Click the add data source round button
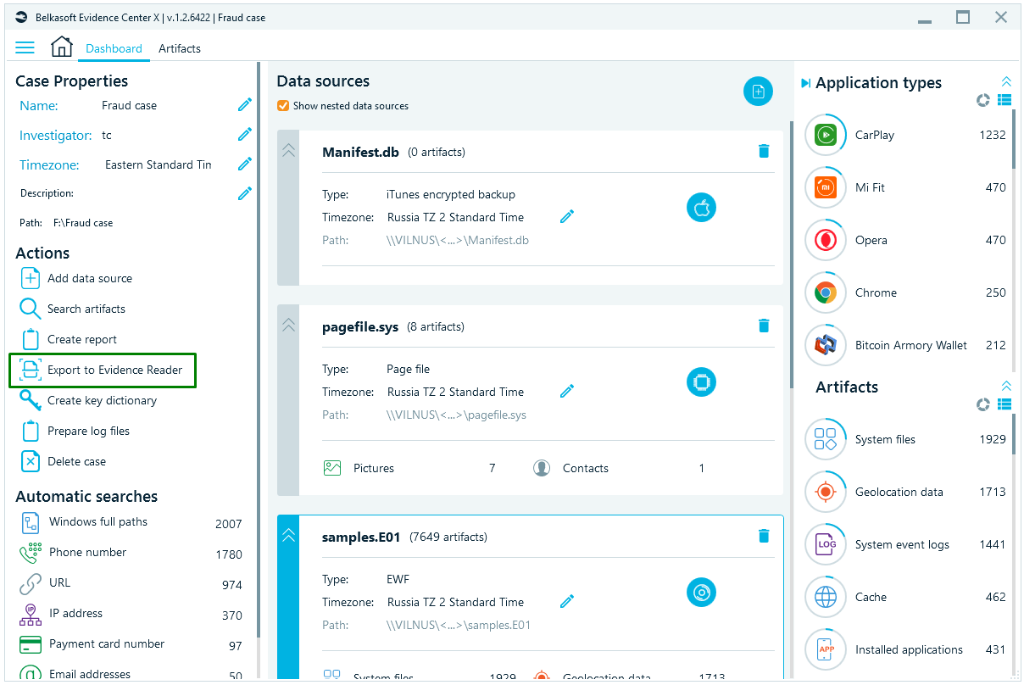The image size is (1024, 685). [x=758, y=92]
